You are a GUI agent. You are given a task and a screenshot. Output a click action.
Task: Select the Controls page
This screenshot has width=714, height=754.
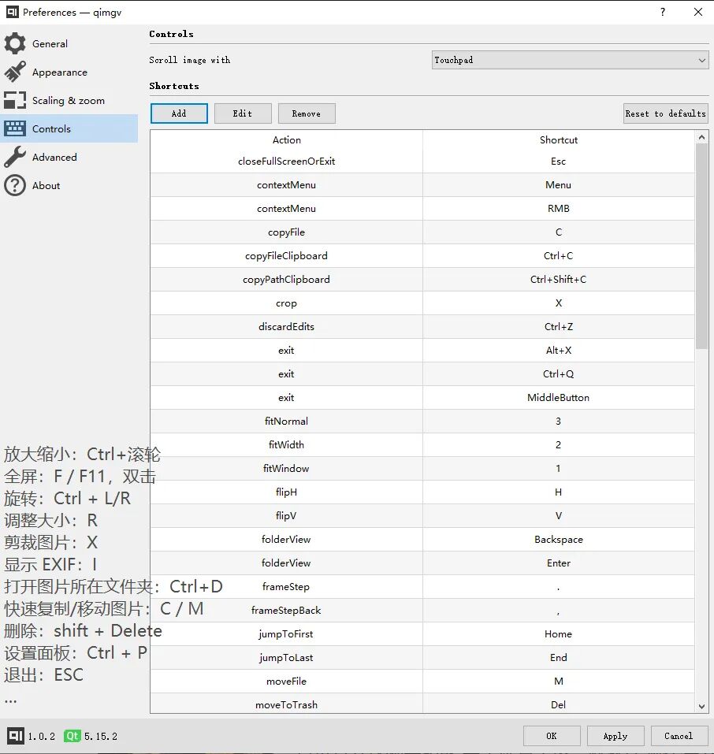click(69, 128)
